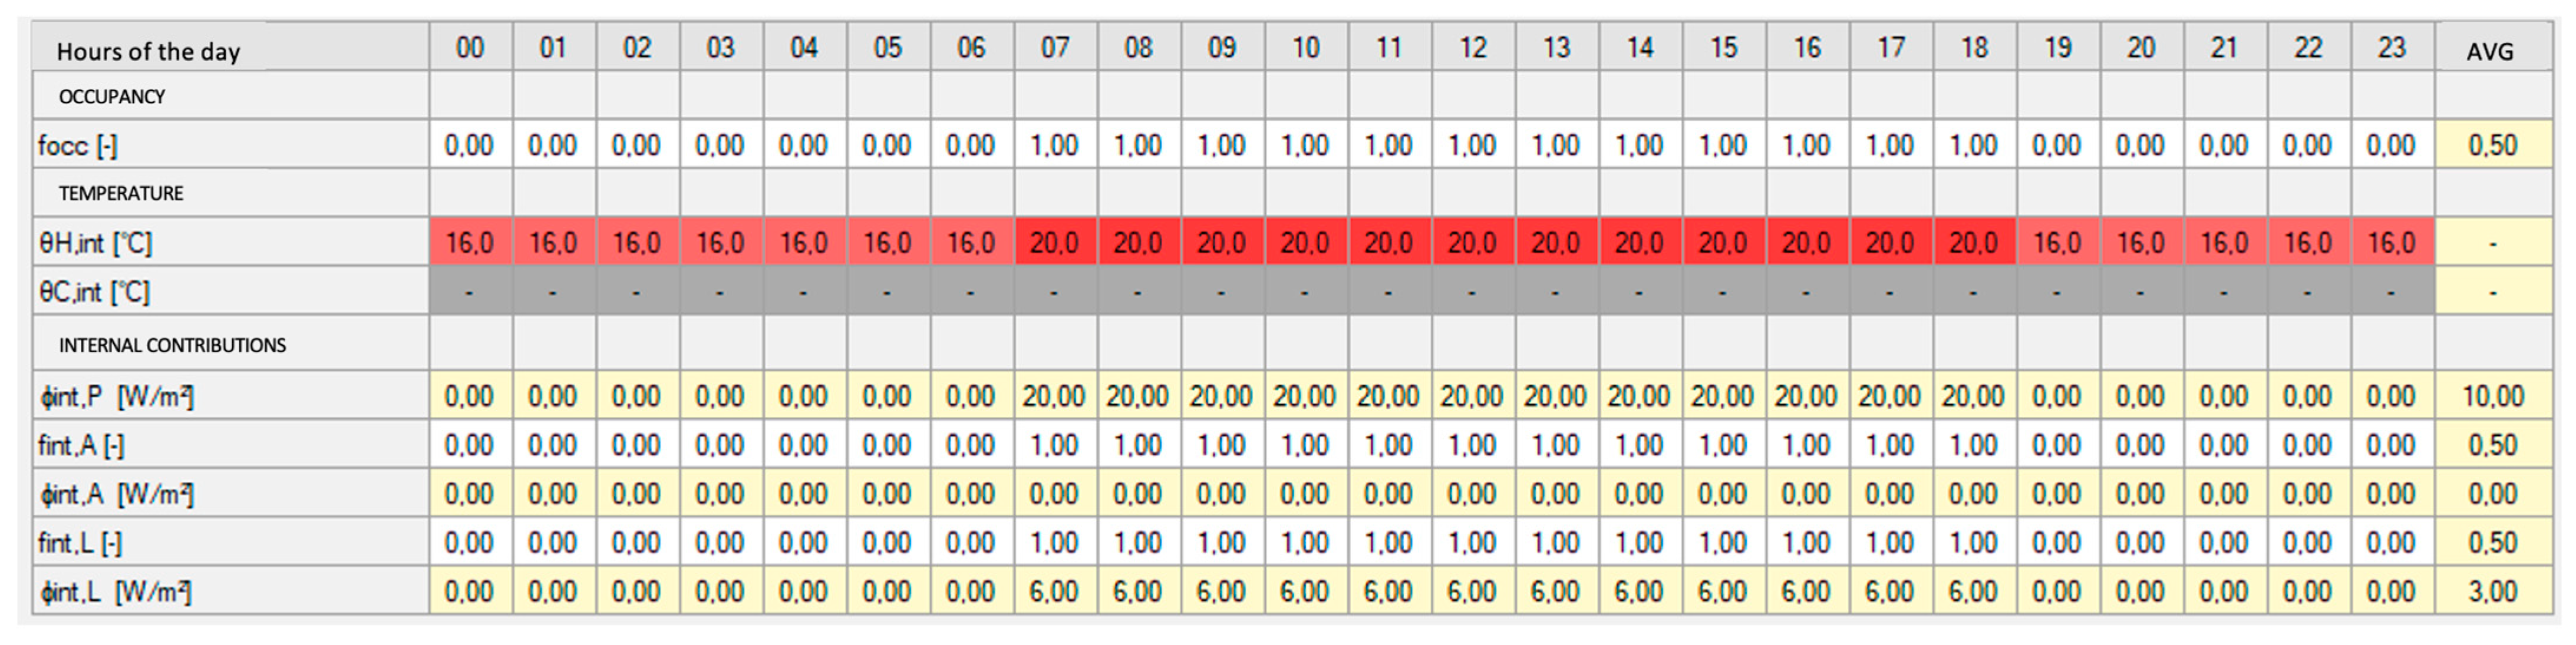Image resolution: width=2576 pixels, height=645 pixels.
Task: Select ϕint,A cell at hour 03
Action: (720, 494)
